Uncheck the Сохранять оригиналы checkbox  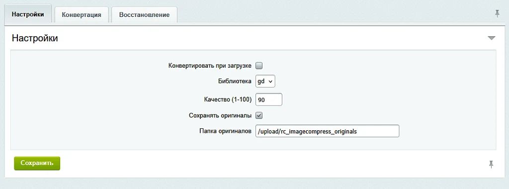tap(259, 115)
